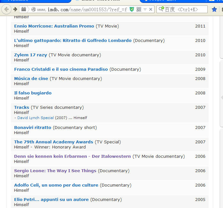This screenshot has width=223, height=208.
Task: Open Denn sie kennen kein Erbarmen link
Action: pos(72,156)
